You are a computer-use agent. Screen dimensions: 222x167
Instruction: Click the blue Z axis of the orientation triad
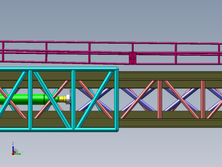coord(13,149)
